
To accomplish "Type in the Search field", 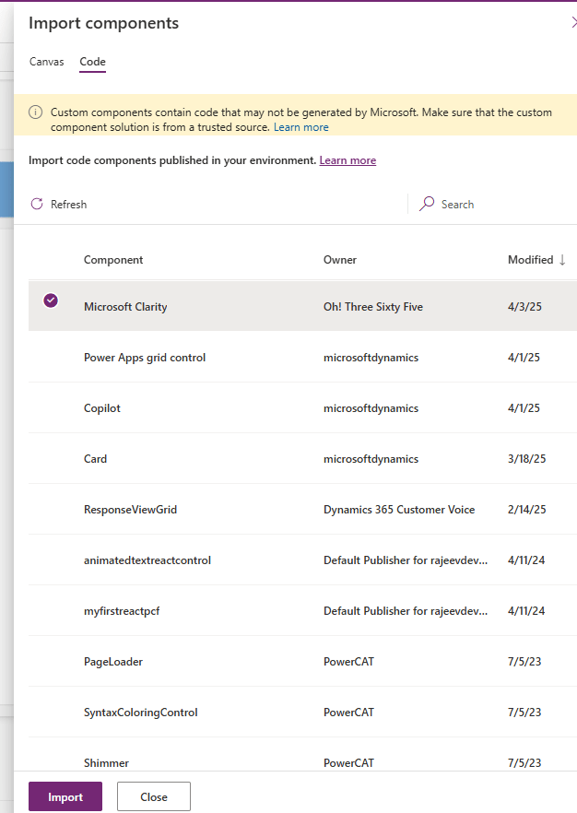I will coord(498,205).
